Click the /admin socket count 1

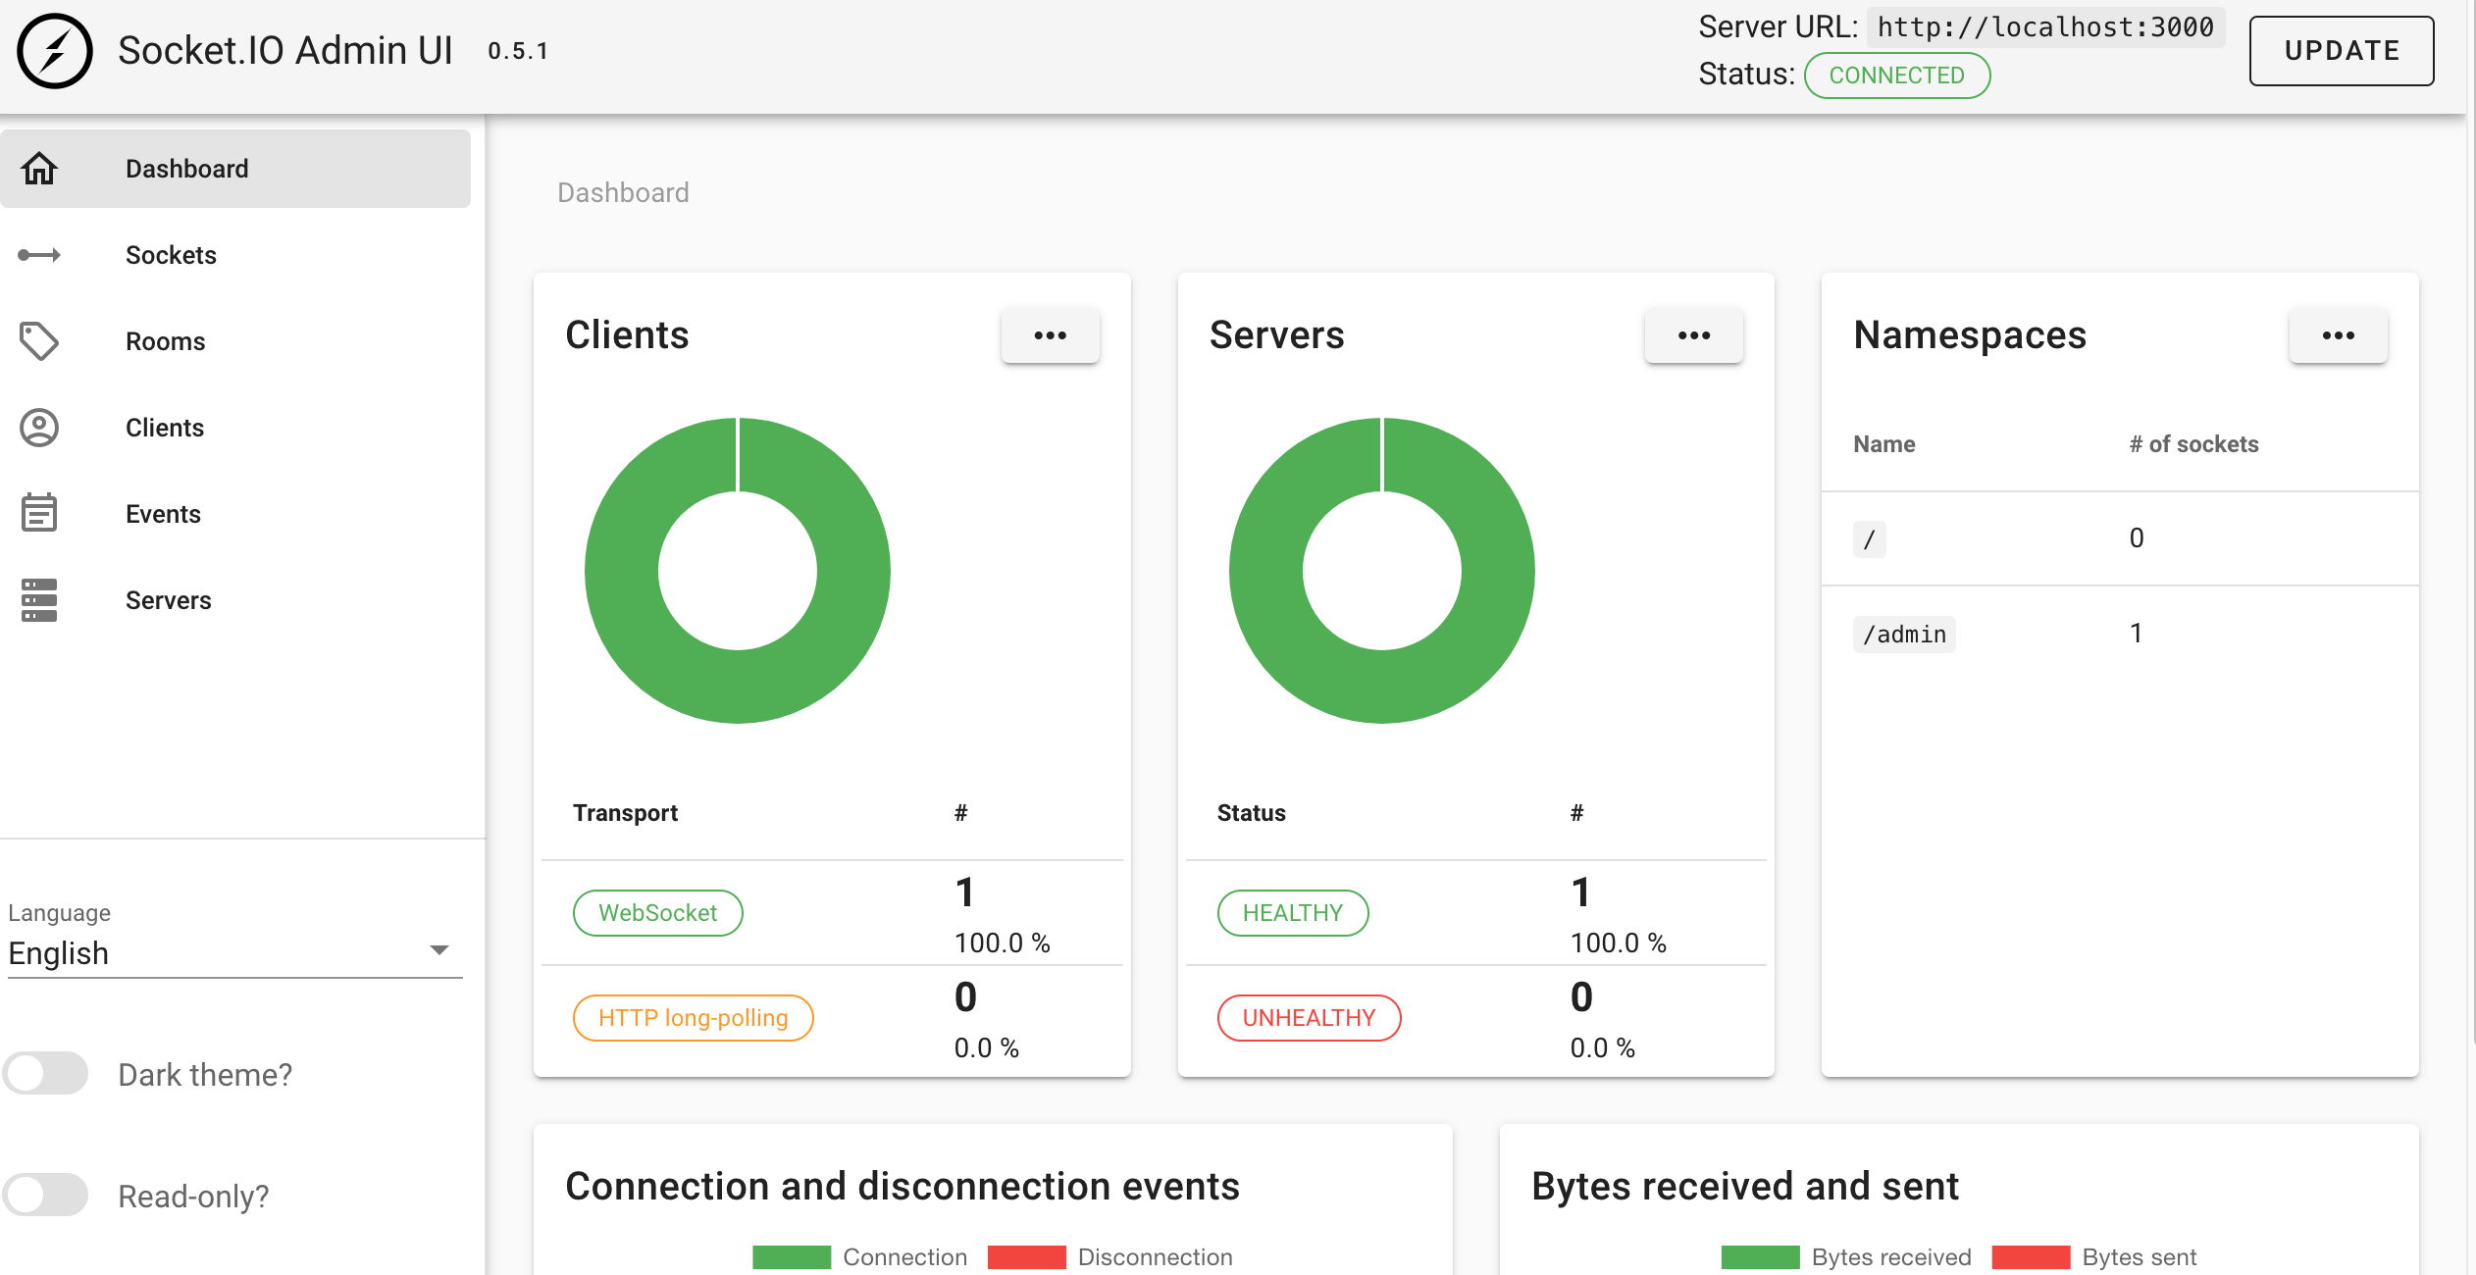pyautogui.click(x=2136, y=634)
